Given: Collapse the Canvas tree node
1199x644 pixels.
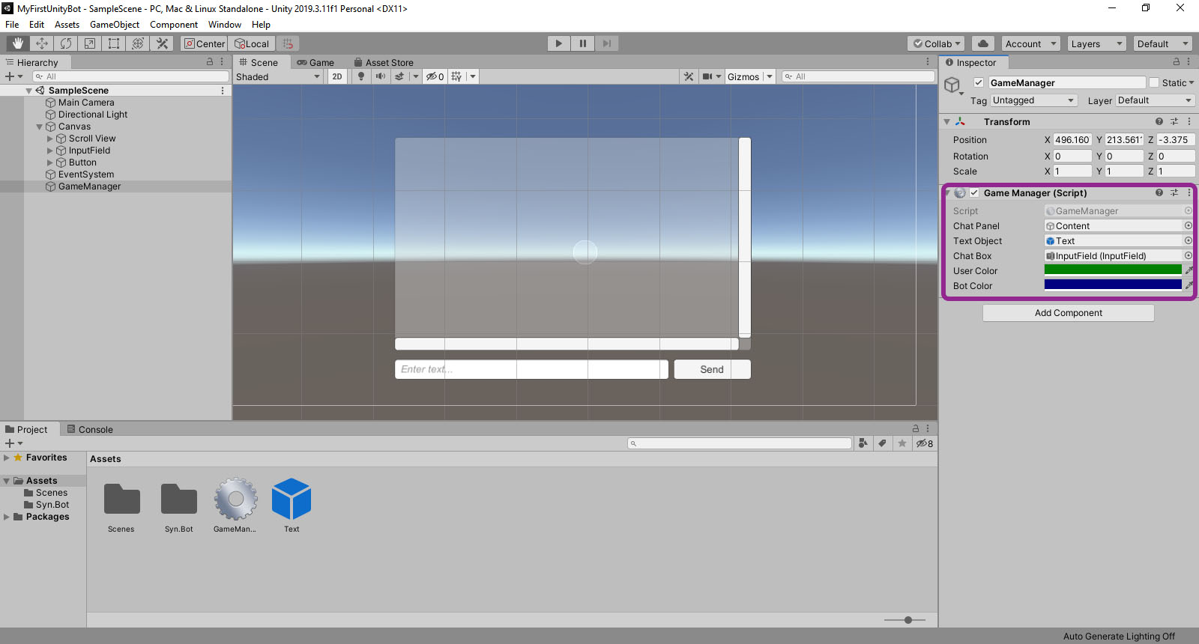Looking at the screenshot, I should pos(40,127).
